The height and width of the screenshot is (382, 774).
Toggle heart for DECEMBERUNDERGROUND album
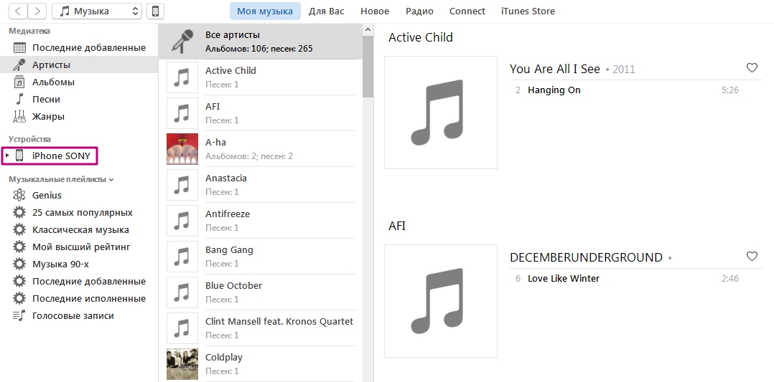tap(752, 257)
